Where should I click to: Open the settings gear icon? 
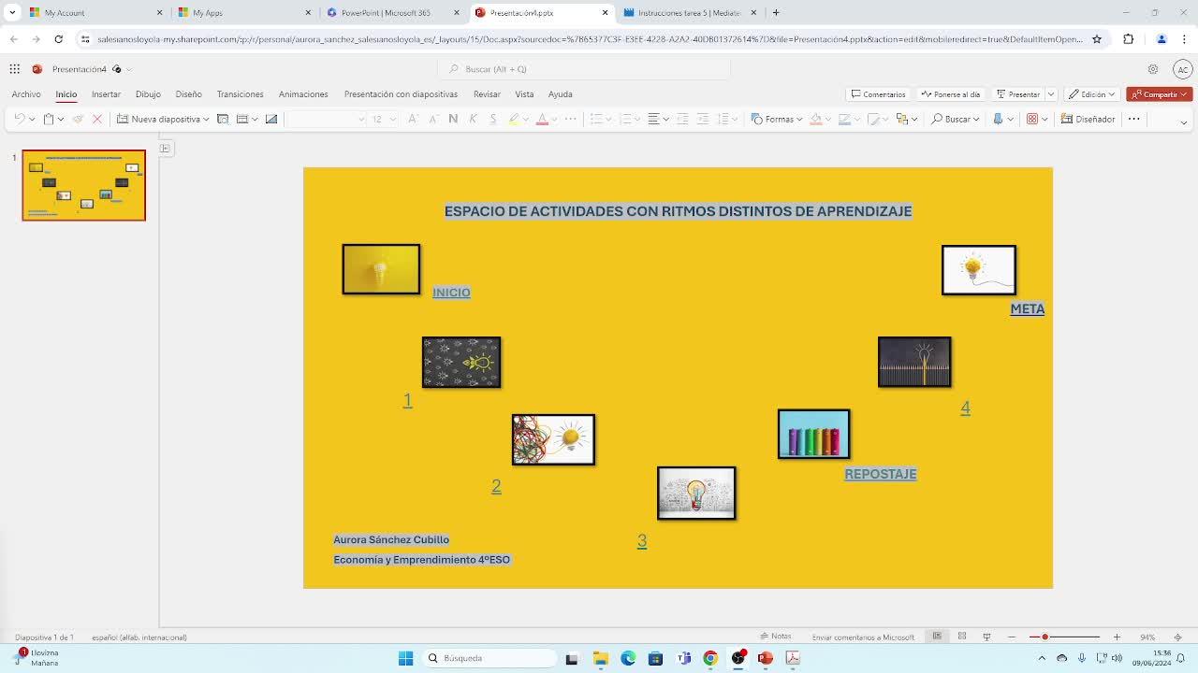coord(1153,69)
